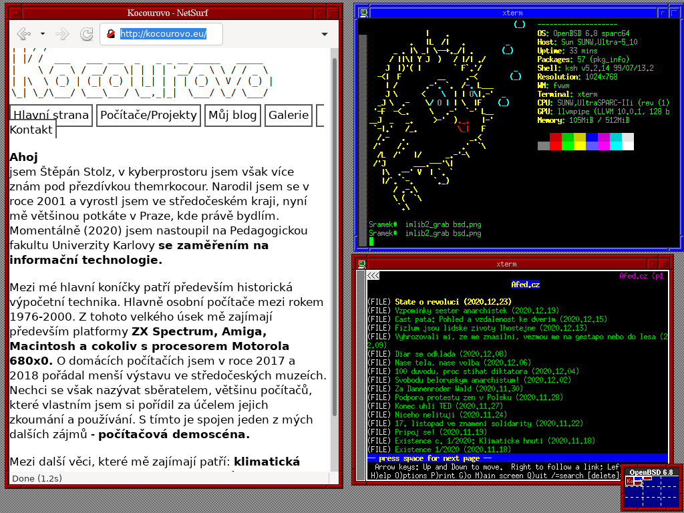Click the Kocourovo ASCII logo

tap(142, 74)
